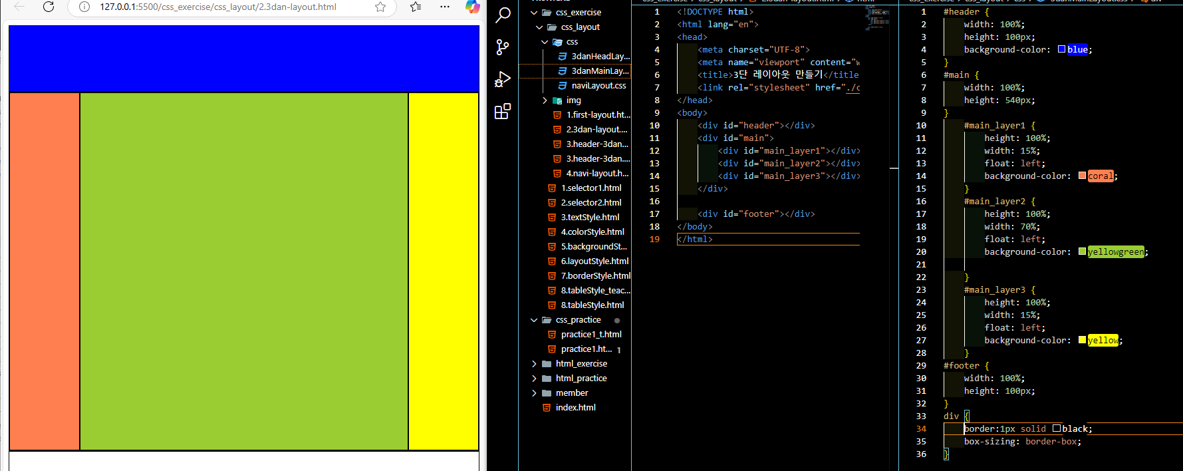1183x471 pixels.
Task: Click the black border color swatch
Action: click(1057, 428)
